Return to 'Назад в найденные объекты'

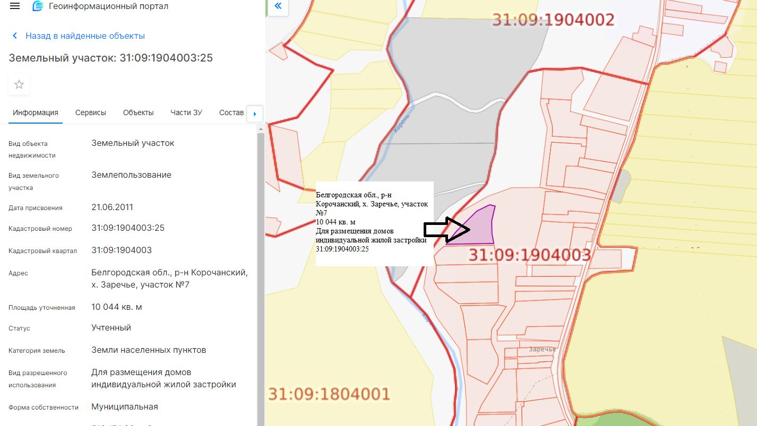pyautogui.click(x=85, y=36)
